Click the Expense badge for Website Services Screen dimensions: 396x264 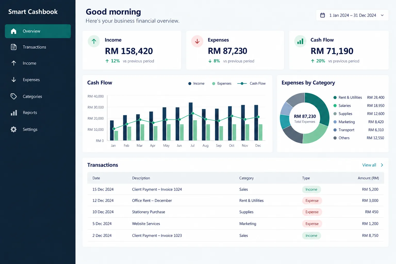(312, 224)
